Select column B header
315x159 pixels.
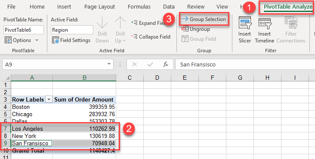(84, 78)
